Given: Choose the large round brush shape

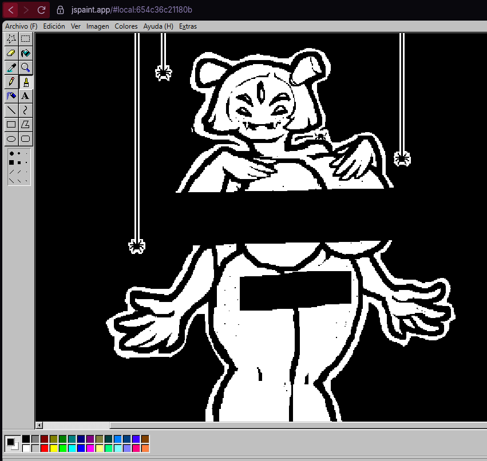Looking at the screenshot, I should (11, 153).
